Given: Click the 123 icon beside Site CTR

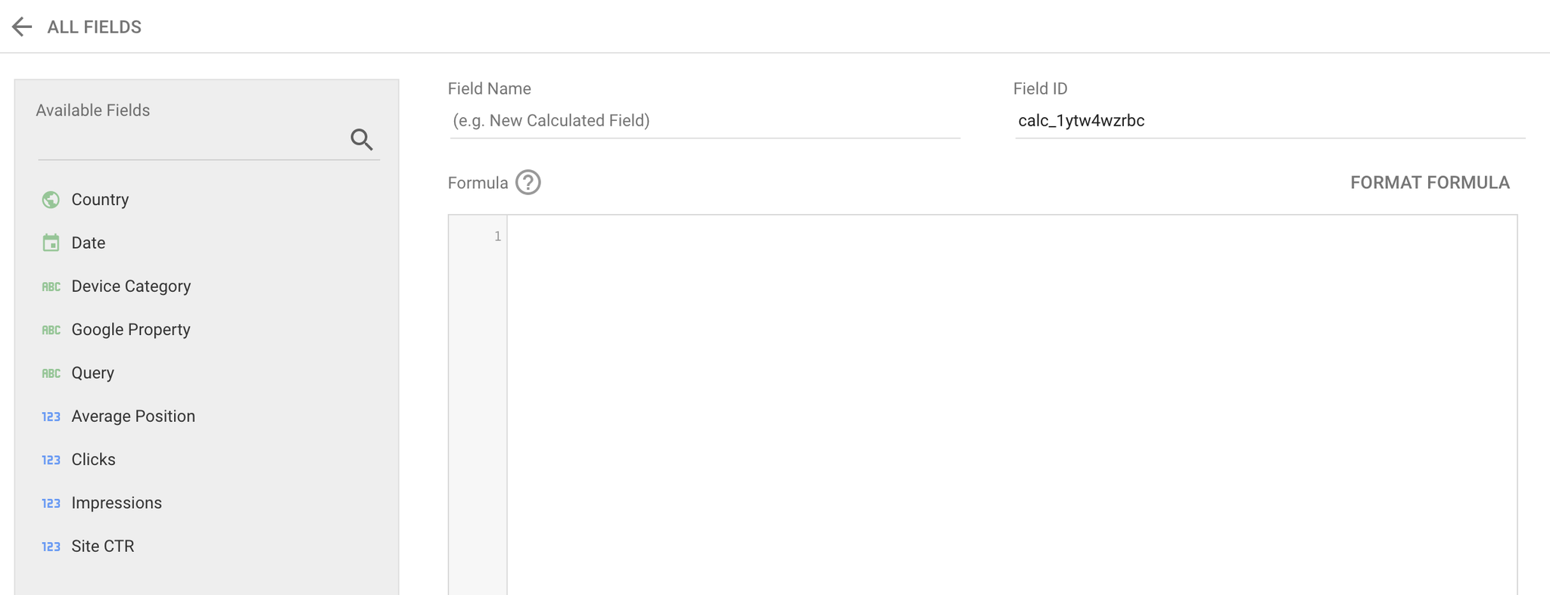Looking at the screenshot, I should click(51, 547).
